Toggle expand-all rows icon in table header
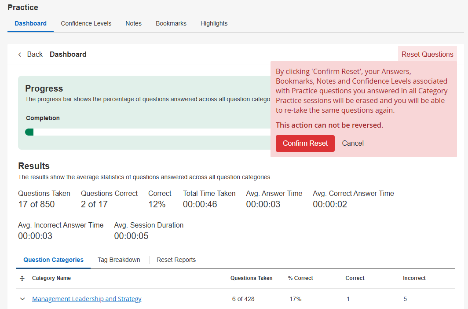Screen dimensions: 468x309 [x=22, y=278]
